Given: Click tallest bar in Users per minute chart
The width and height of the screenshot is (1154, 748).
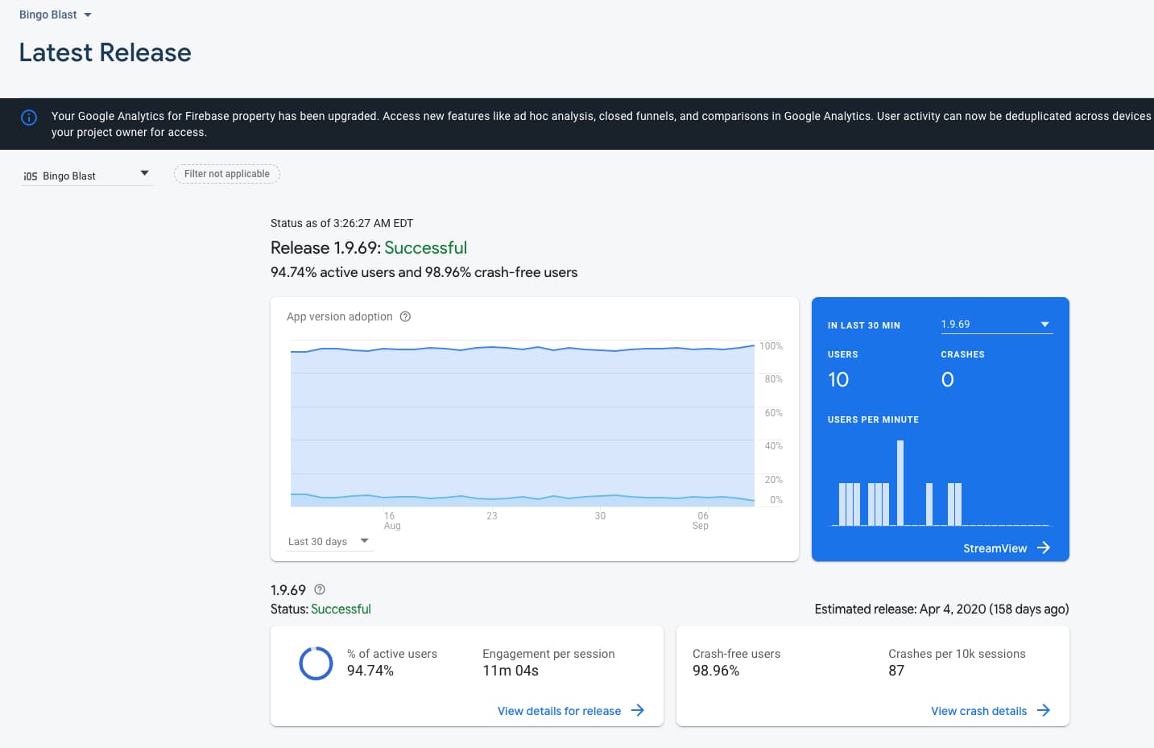Looking at the screenshot, I should click(900, 483).
